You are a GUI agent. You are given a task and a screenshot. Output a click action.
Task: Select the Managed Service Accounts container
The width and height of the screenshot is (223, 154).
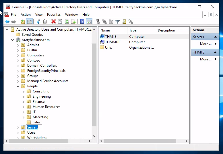tap(48, 81)
